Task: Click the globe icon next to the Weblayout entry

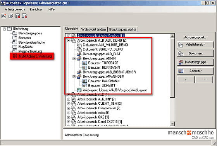Action: (x=79, y=90)
